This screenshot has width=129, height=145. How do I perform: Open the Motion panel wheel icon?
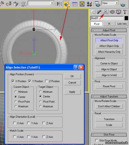pyautogui.click(x=112, y=12)
